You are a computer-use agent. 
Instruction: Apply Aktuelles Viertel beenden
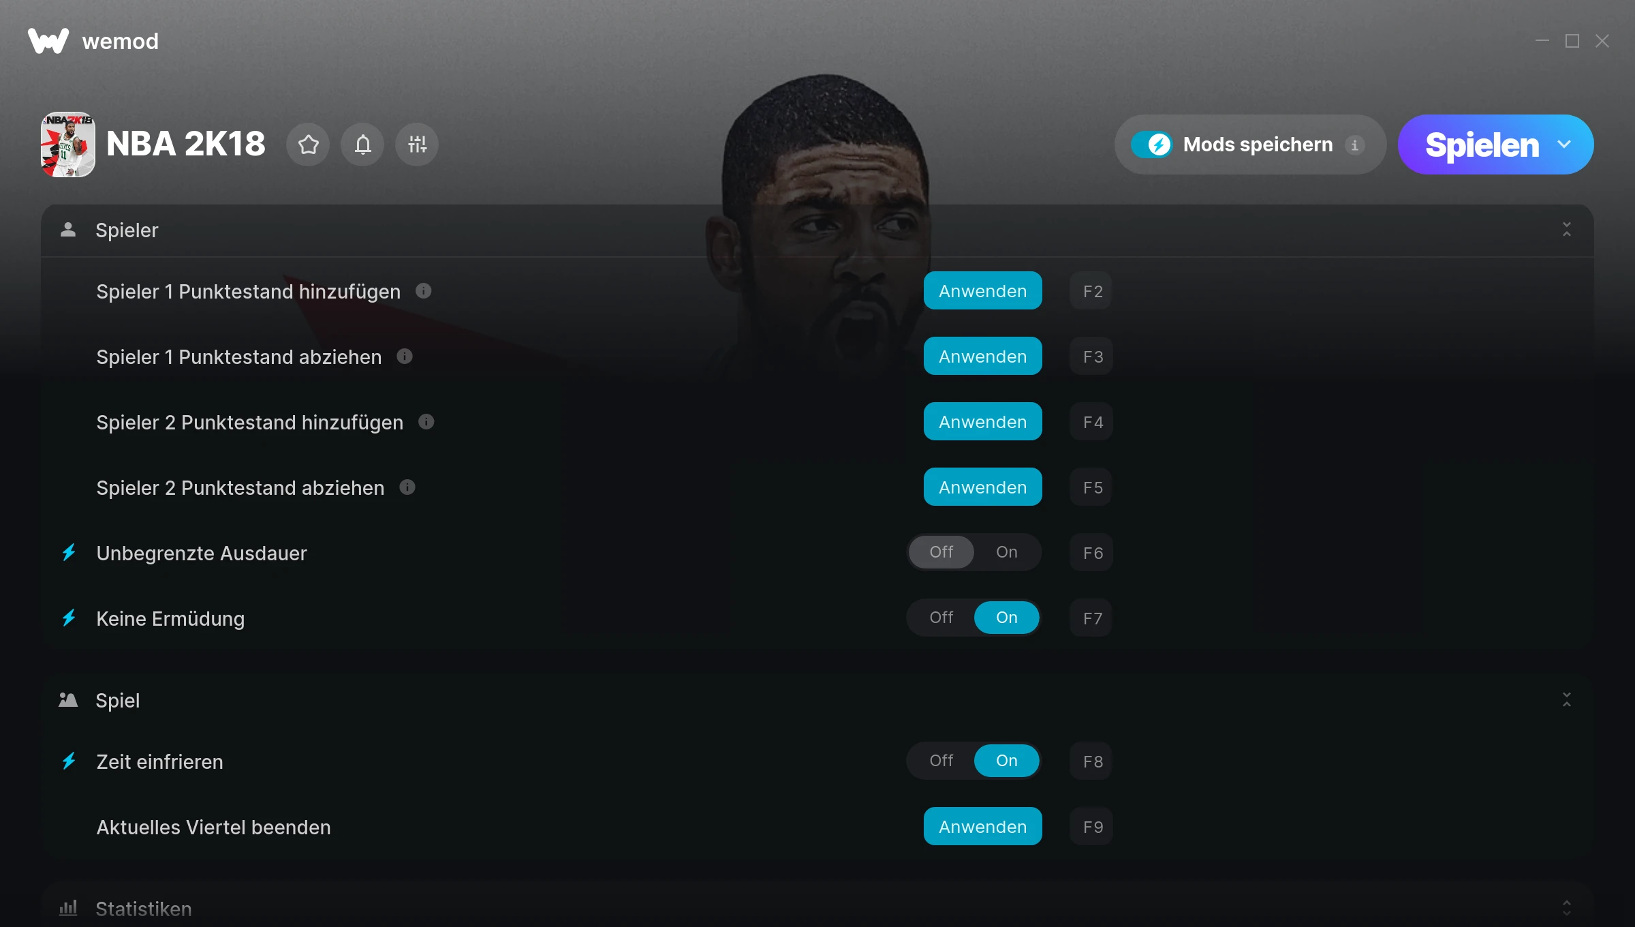(x=983, y=827)
